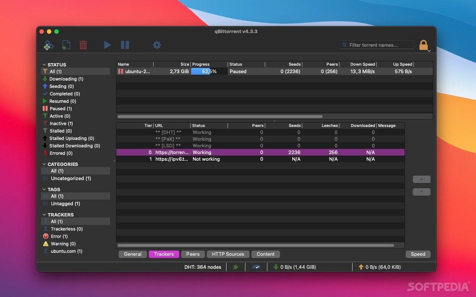Select the Stalled Downloading (0) filter
476x297 pixels.
point(75,146)
